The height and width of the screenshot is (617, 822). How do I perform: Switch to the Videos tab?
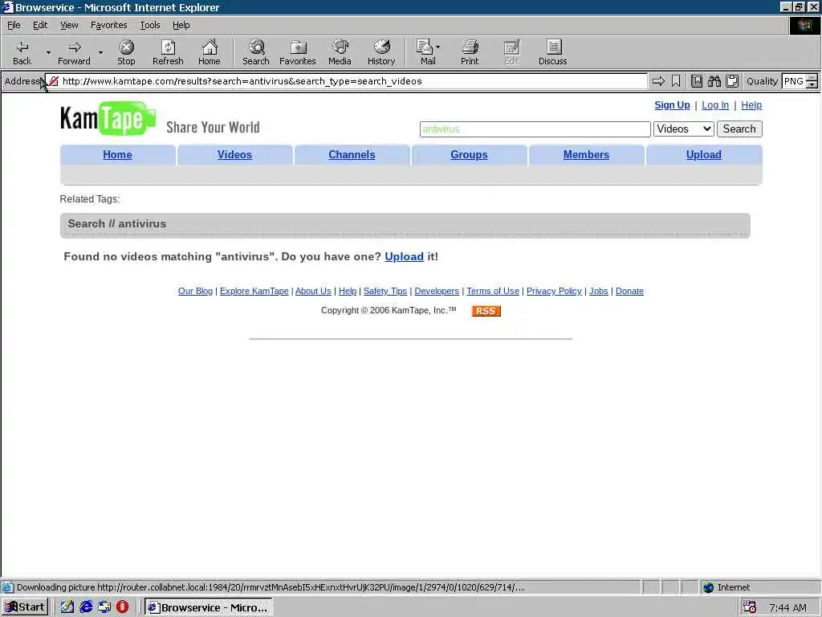234,155
